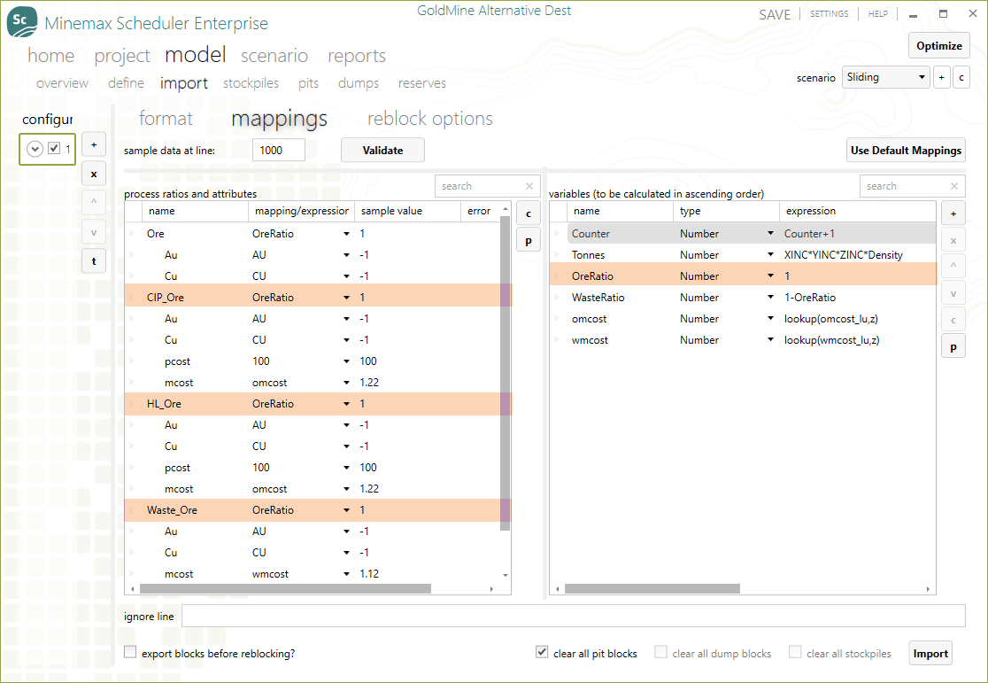Remove the variable with the x button

(953, 240)
